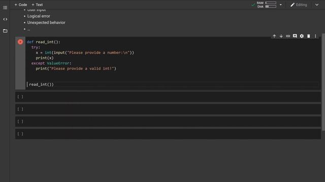The width and height of the screenshot is (325, 182).
Task: Click the Disk usage bar
Action: pos(271,7)
